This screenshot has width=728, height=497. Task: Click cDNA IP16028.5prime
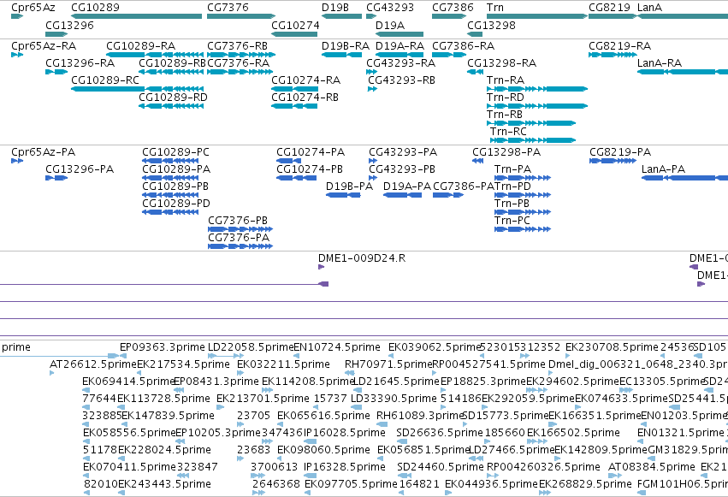(x=311, y=441)
